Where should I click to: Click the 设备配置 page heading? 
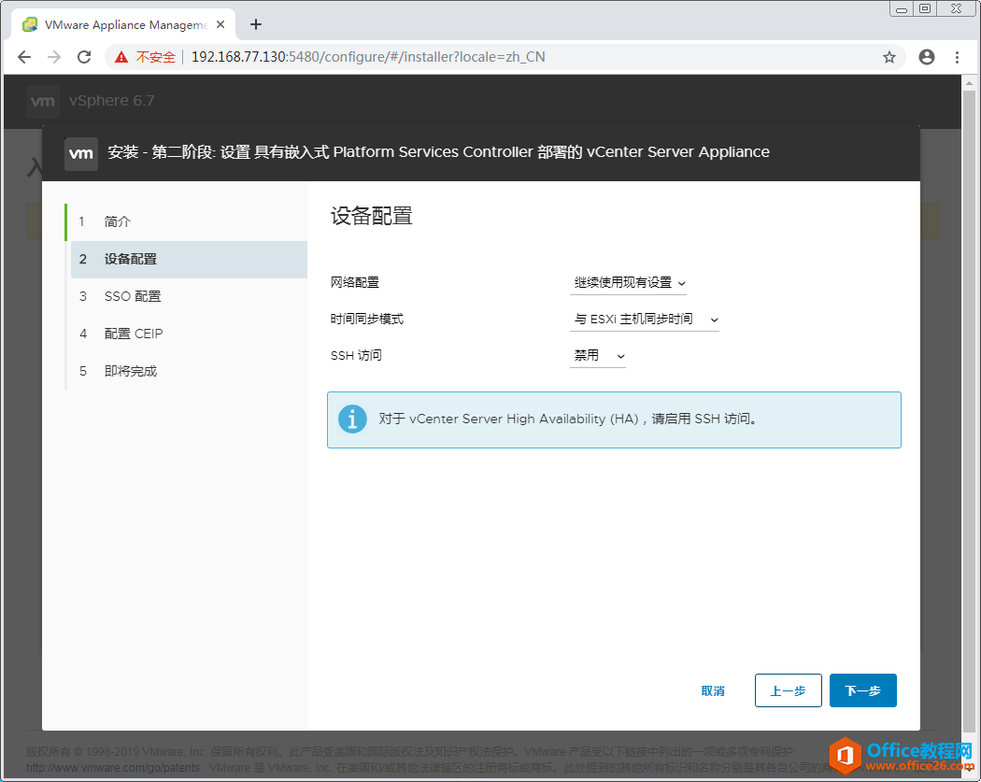coord(372,216)
